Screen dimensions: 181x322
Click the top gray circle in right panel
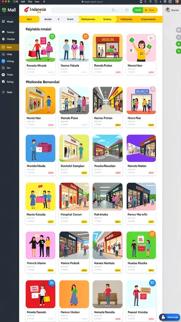pos(178,30)
